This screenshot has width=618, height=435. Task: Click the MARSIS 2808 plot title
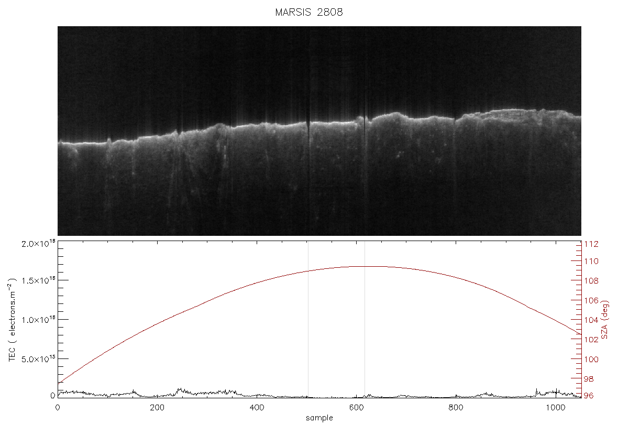click(x=308, y=12)
